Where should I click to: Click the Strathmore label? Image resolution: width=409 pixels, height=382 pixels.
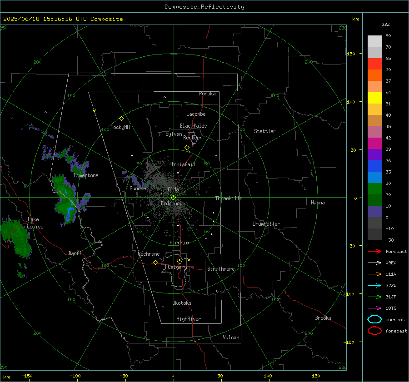click(x=221, y=269)
